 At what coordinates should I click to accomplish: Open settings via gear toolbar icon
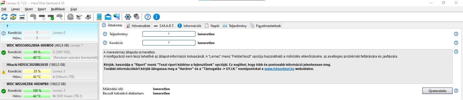[128, 17]
